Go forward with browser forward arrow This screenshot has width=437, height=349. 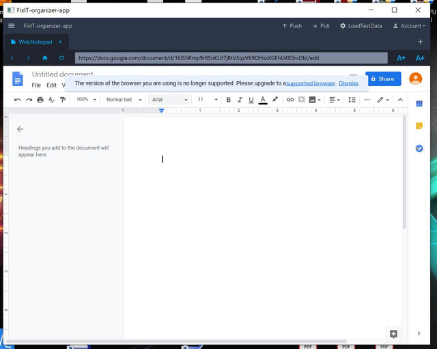point(29,58)
